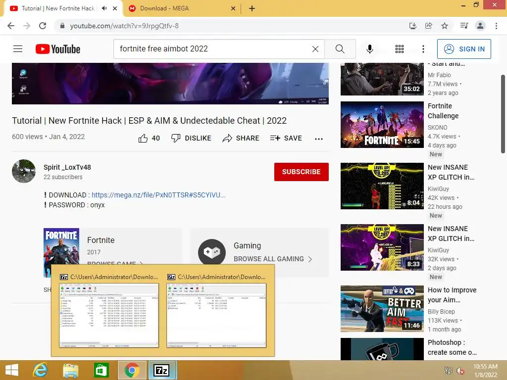
Task: Click Billy Bicep channel name
Action: click(441, 312)
